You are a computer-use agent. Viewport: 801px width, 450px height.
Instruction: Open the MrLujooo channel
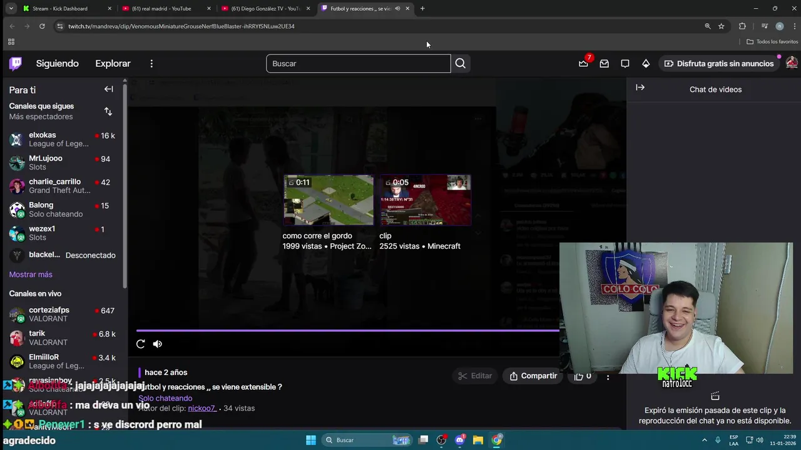click(63, 162)
